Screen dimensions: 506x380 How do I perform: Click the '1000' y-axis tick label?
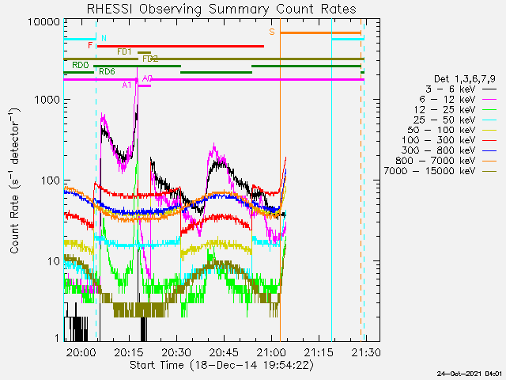coord(47,100)
